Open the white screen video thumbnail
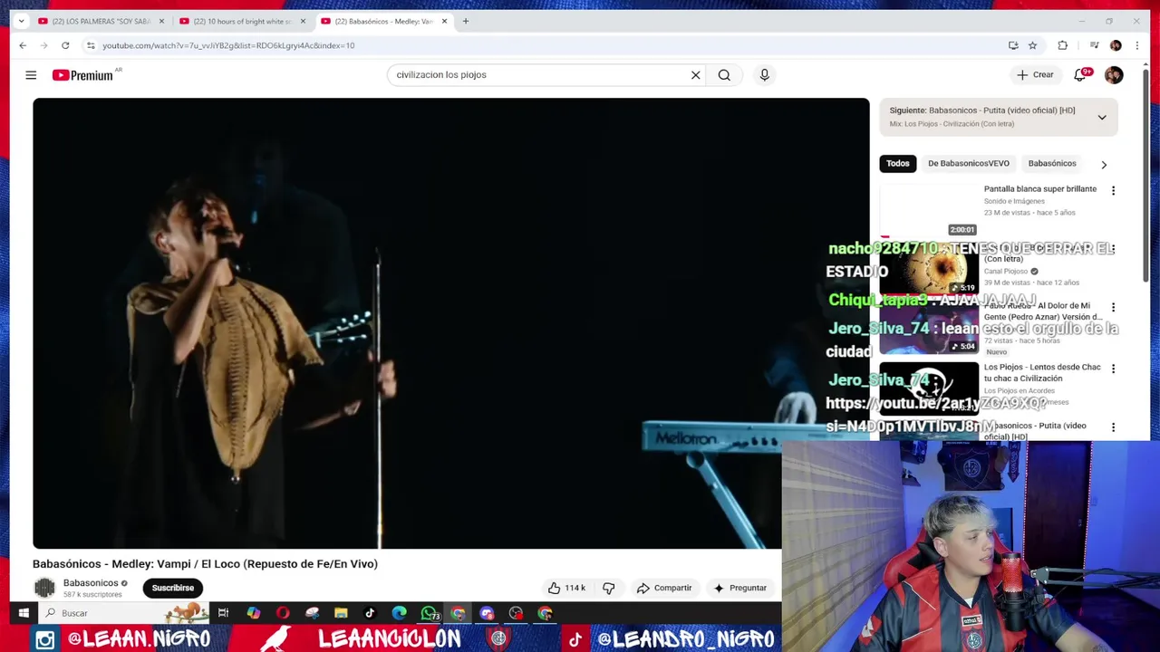This screenshot has height=652, width=1160. point(929,210)
